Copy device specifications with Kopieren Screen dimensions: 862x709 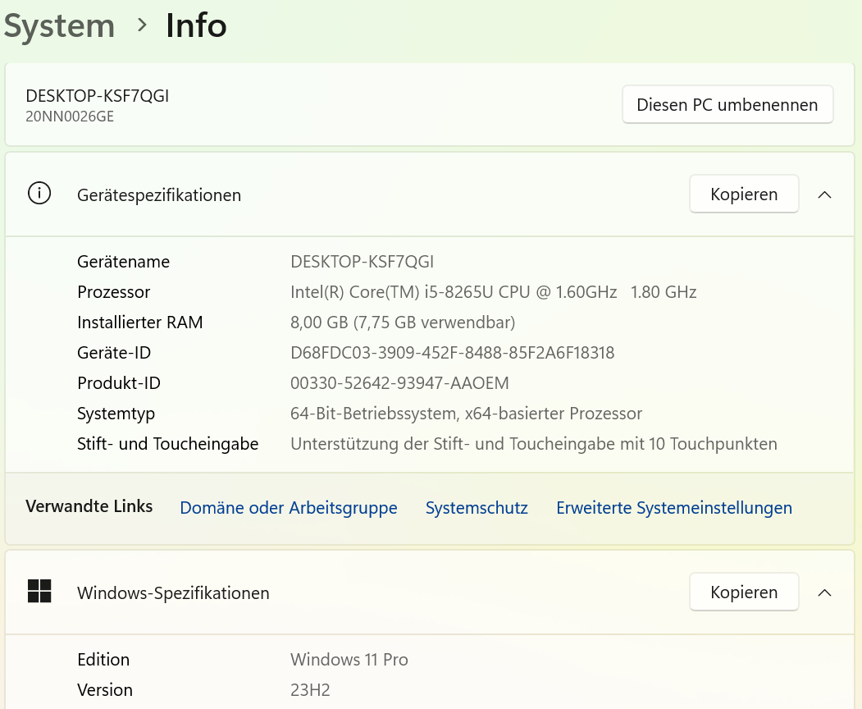[744, 194]
